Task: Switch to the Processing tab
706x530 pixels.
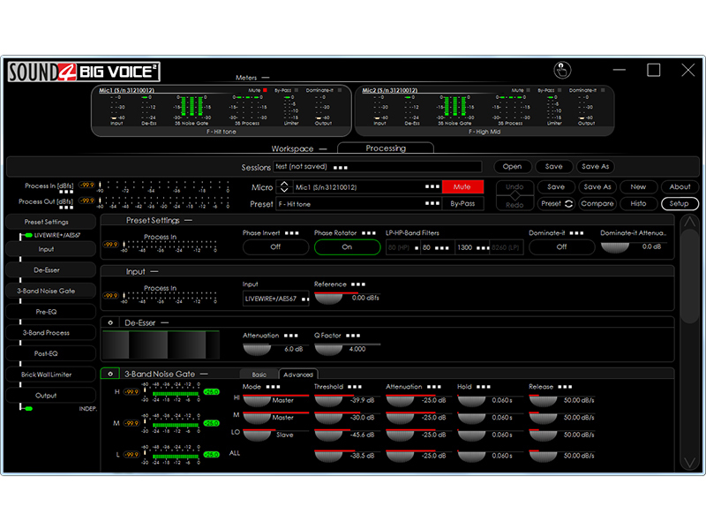Action: click(x=386, y=148)
